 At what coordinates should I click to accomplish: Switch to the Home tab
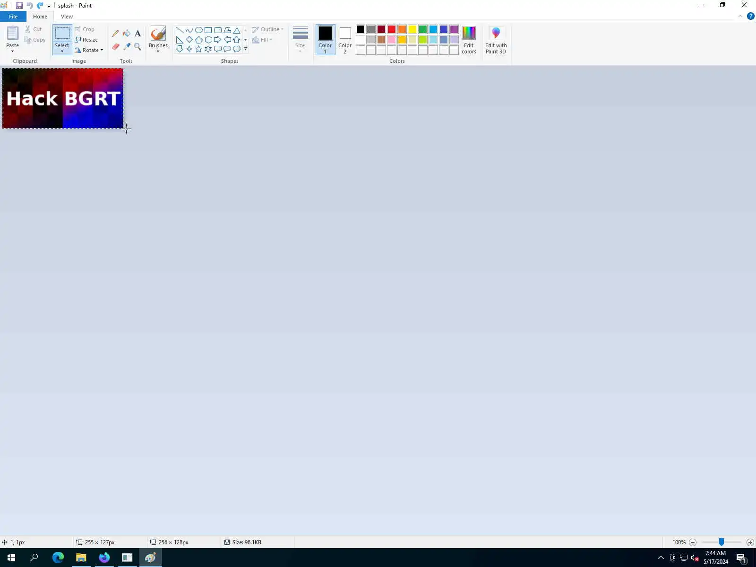40,17
